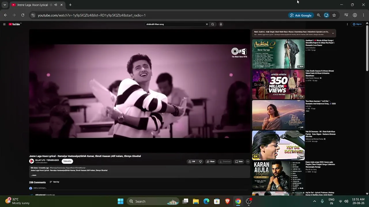Launch Microsoft Edge from the taskbar

[x=206, y=202]
